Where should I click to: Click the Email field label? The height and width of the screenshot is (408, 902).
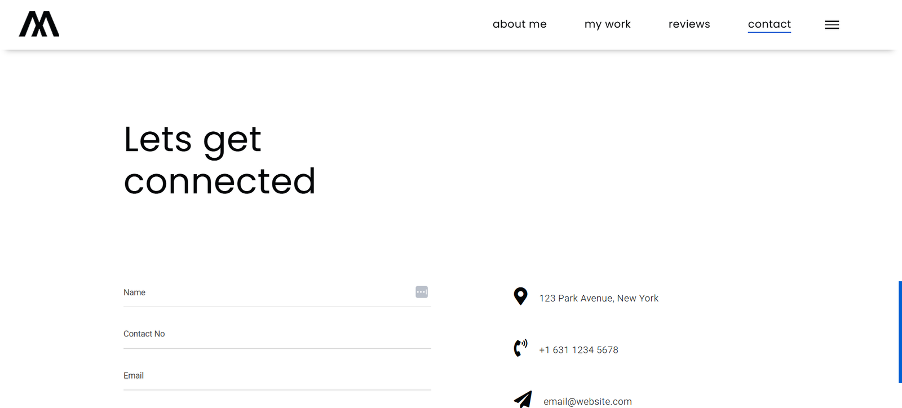point(134,376)
